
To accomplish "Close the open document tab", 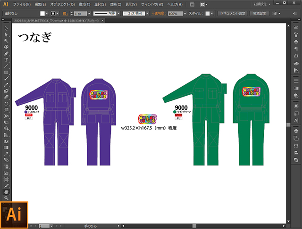I will click(102, 20).
